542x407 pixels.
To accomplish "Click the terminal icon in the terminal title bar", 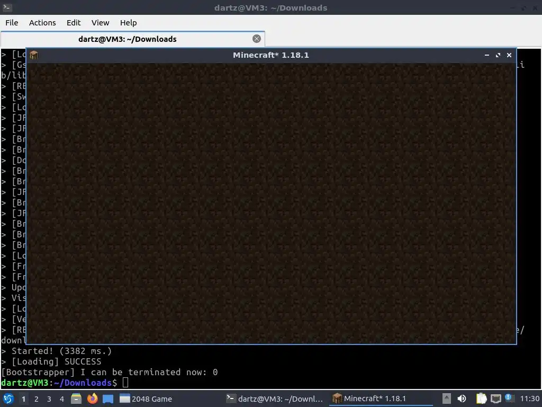I will coord(7,7).
